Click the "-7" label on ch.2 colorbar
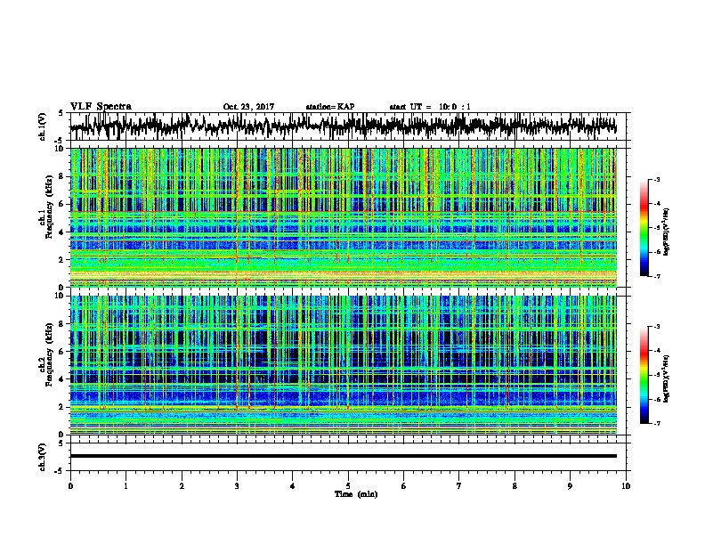Image resolution: width=705 pixels, height=545 pixels. click(x=656, y=423)
